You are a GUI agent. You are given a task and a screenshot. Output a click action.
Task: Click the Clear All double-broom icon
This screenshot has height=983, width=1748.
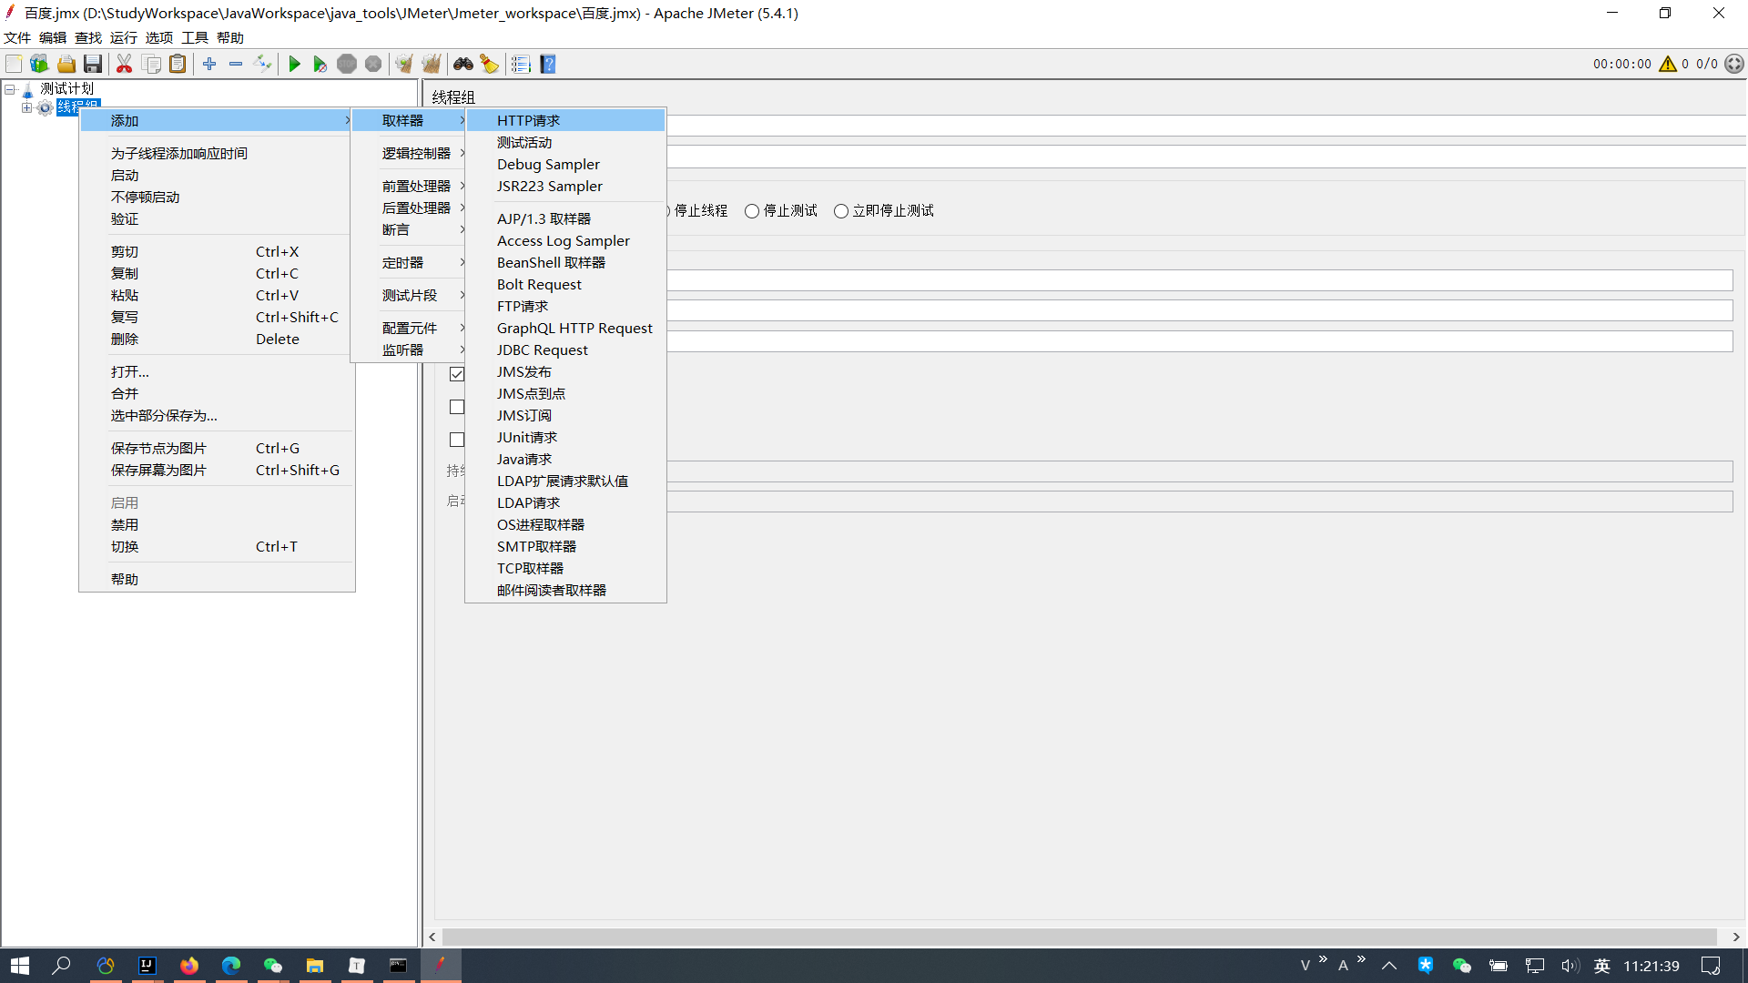pos(432,64)
